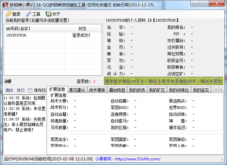Click the 我的排名 label
227x165 pixels.
176,27
